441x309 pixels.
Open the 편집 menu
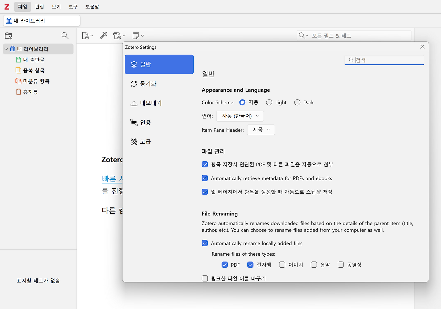click(x=40, y=7)
